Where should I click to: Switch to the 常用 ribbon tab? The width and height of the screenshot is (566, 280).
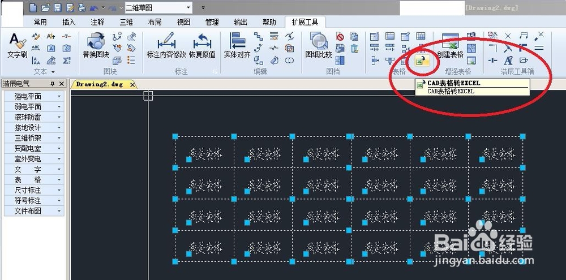[40, 23]
